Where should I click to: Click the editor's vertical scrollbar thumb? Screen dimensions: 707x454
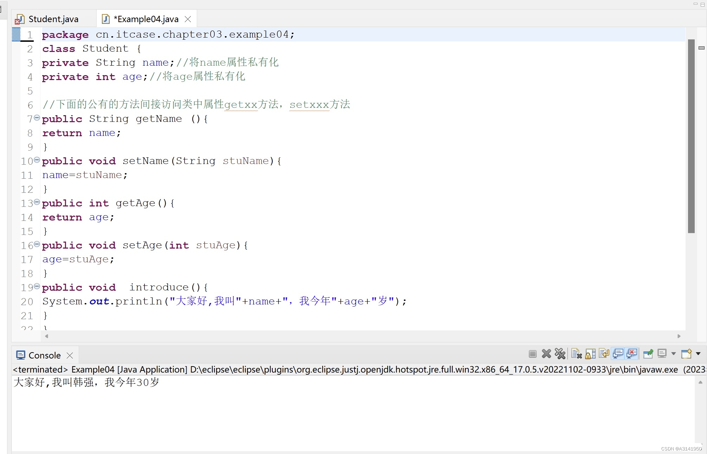pos(691,136)
